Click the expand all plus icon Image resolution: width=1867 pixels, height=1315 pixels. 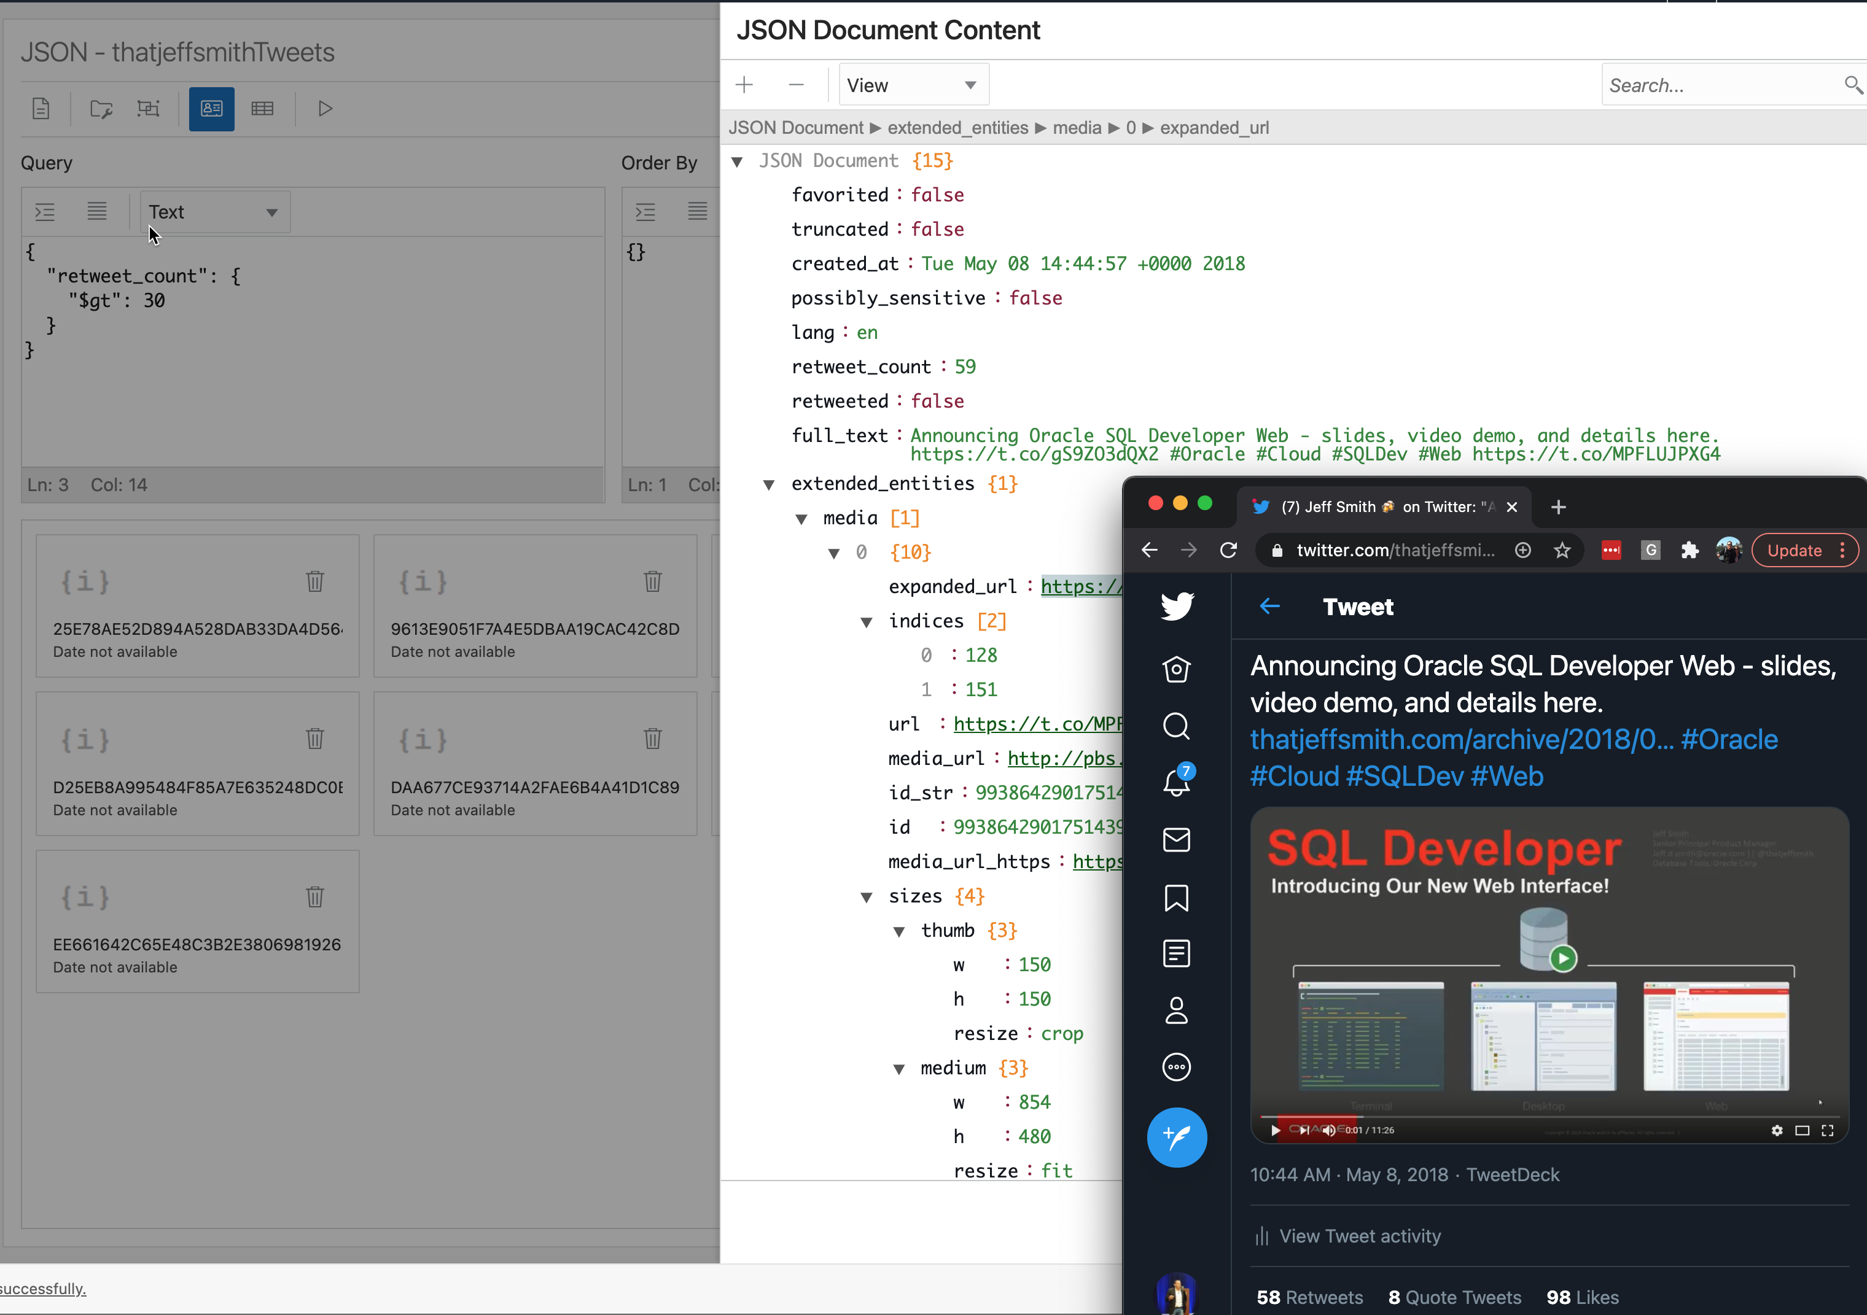[x=744, y=85]
